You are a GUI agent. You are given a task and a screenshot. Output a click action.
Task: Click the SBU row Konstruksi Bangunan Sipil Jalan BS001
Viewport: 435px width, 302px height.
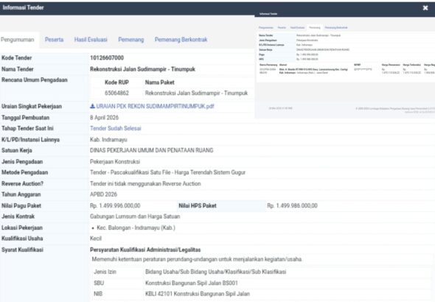[192, 283]
